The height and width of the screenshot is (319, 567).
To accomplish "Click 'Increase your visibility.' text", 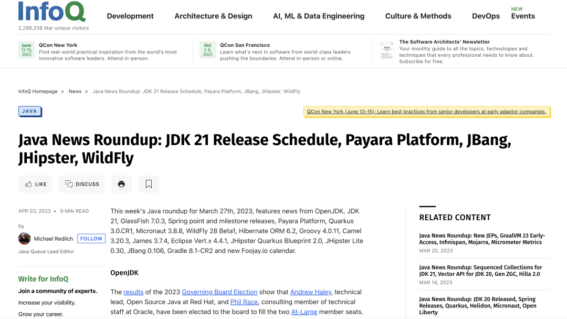I will [x=47, y=303].
